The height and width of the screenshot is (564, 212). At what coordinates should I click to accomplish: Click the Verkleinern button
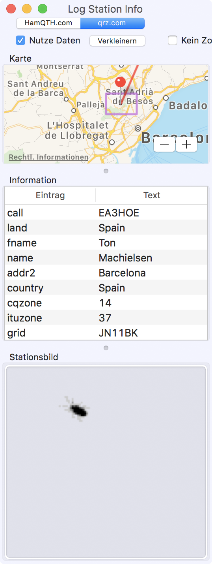(x=117, y=41)
